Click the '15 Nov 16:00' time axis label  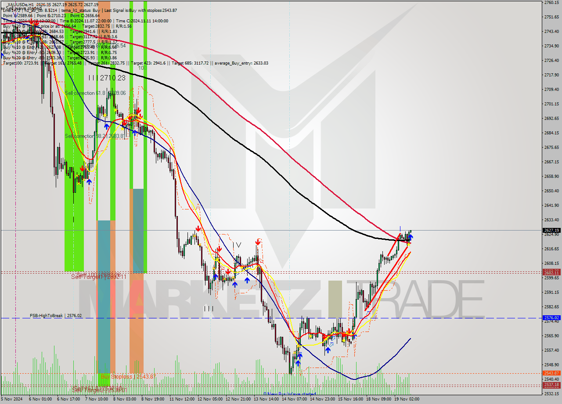(x=350, y=400)
